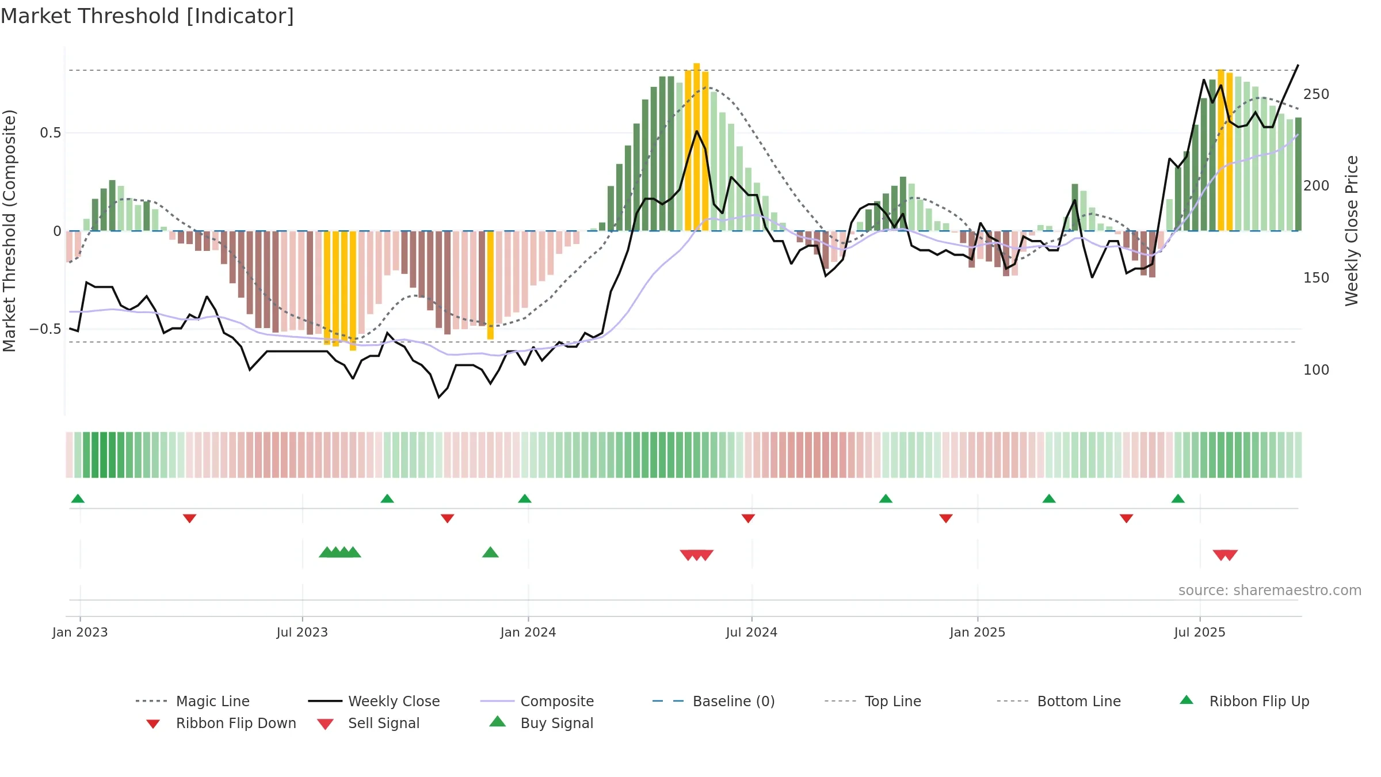Screen dimensions: 1381x777
Task: Toggle the Composite legend entry
Action: click(x=537, y=701)
